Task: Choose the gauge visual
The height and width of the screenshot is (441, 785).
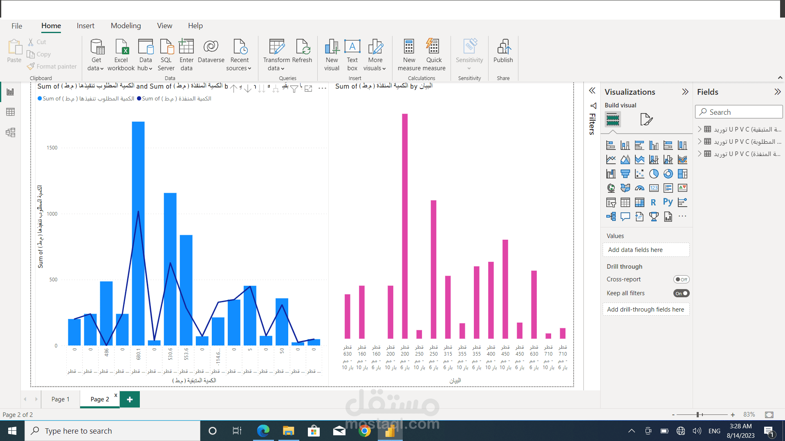Action: pos(639,188)
